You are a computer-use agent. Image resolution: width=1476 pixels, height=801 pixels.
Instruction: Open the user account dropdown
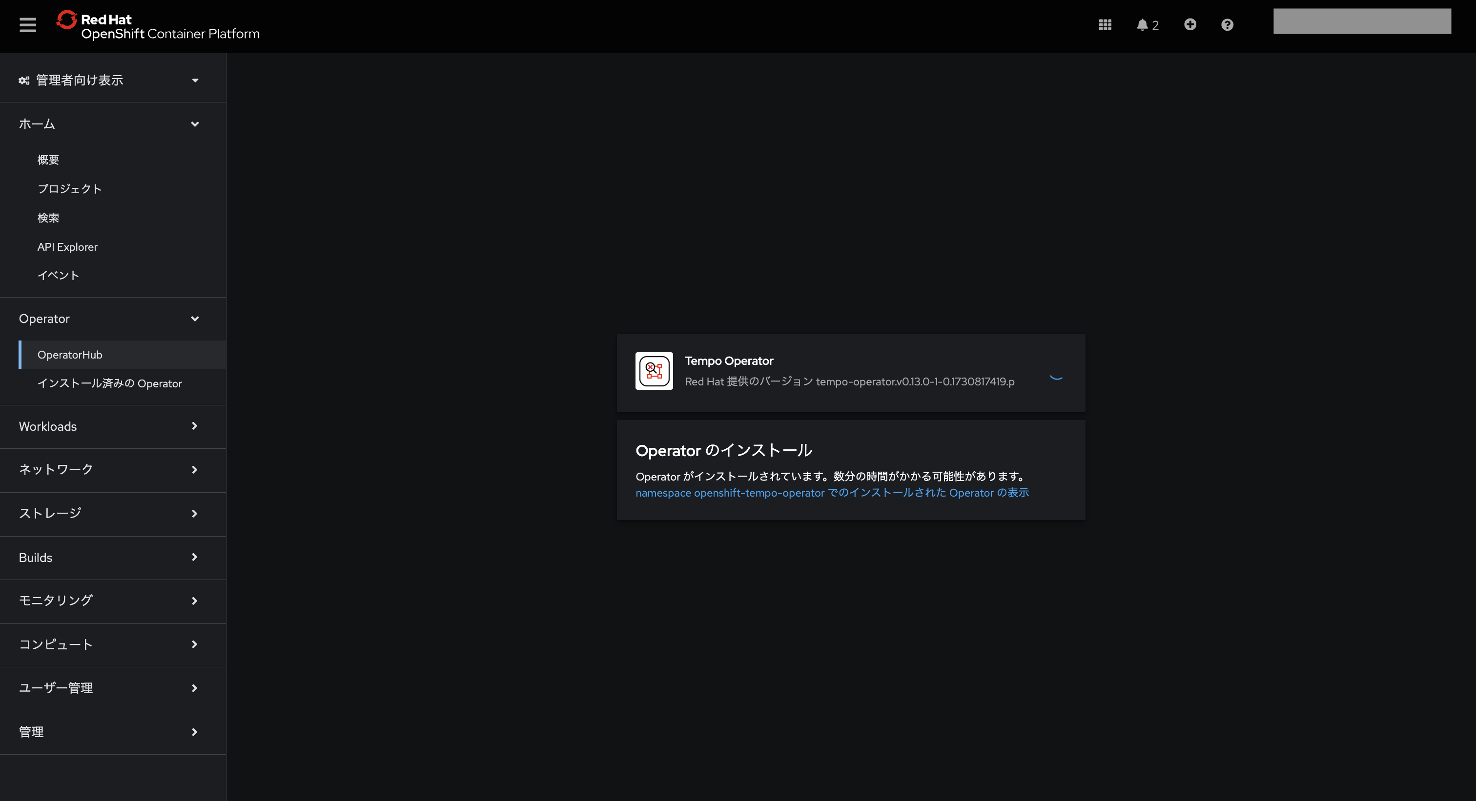[x=1362, y=21]
